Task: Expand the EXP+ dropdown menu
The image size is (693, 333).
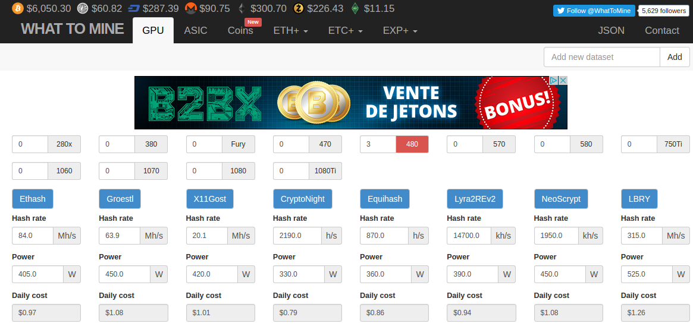Action: [400, 30]
